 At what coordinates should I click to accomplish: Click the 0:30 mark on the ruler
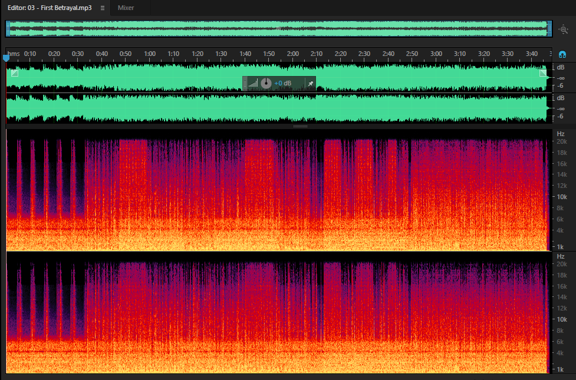(78, 54)
